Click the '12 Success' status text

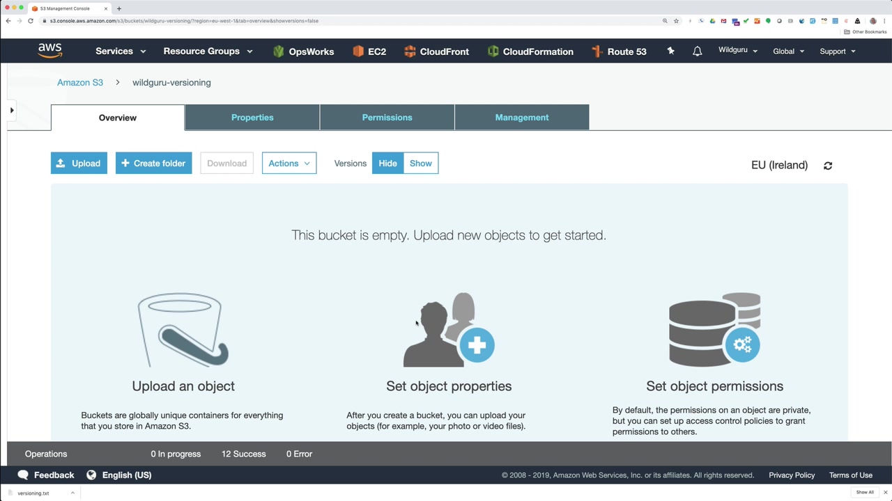click(244, 454)
